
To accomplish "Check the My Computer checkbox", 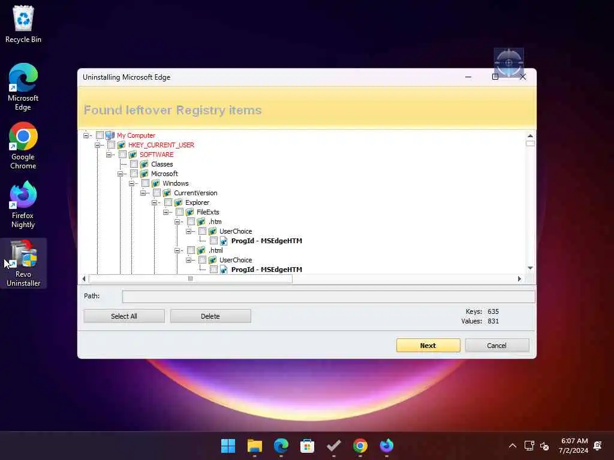I will 100,135.
